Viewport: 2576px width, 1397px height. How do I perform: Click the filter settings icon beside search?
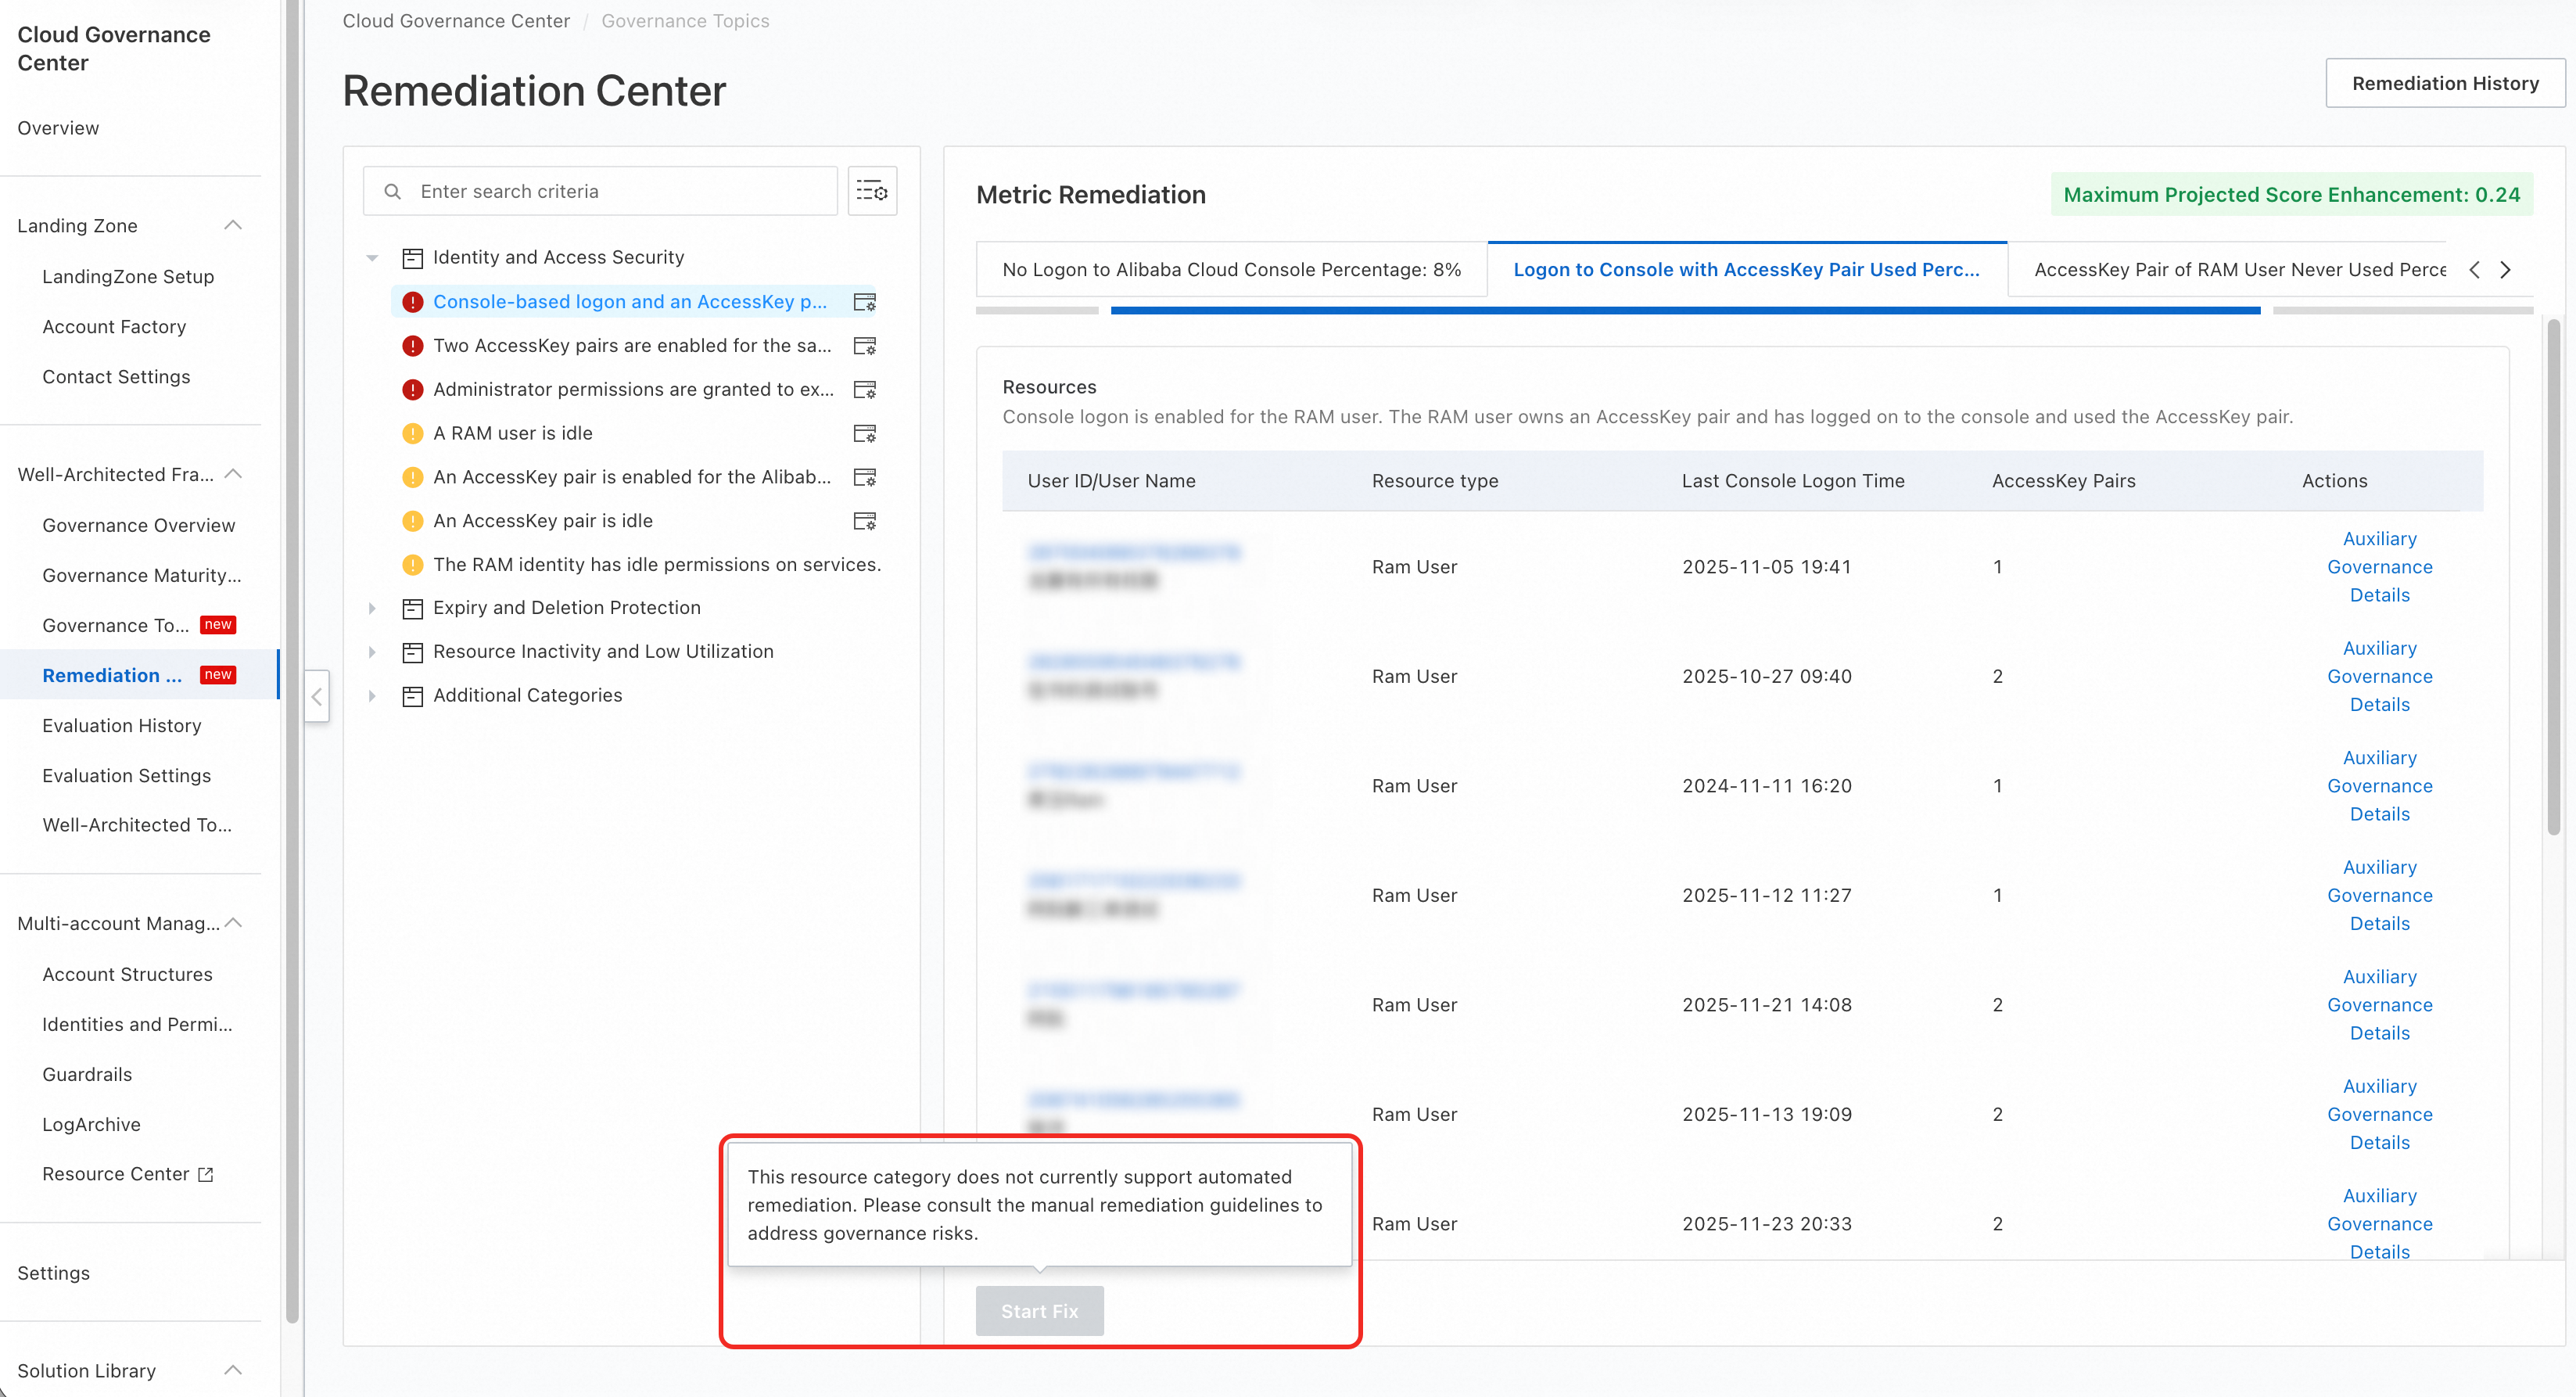point(872,191)
